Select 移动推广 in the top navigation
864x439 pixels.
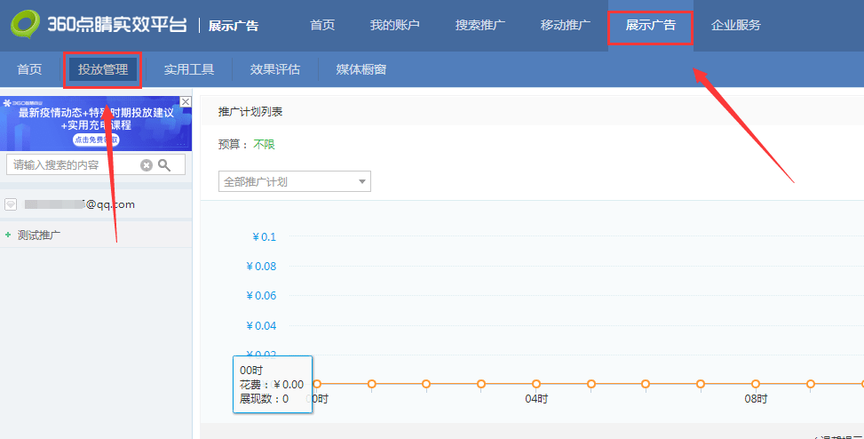566,26
